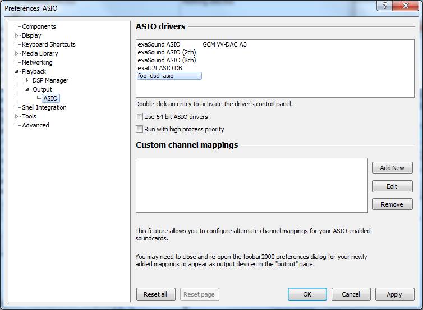
Task: Open the Advanced preferences page
Action: click(35, 125)
